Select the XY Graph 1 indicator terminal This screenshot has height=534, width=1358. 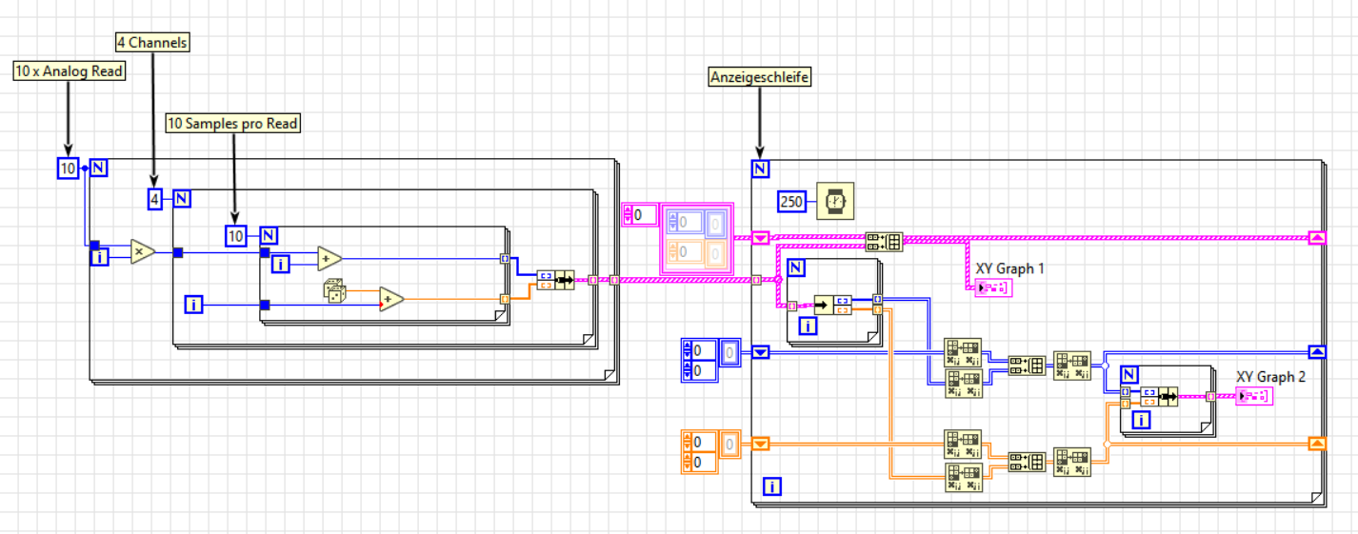click(992, 287)
